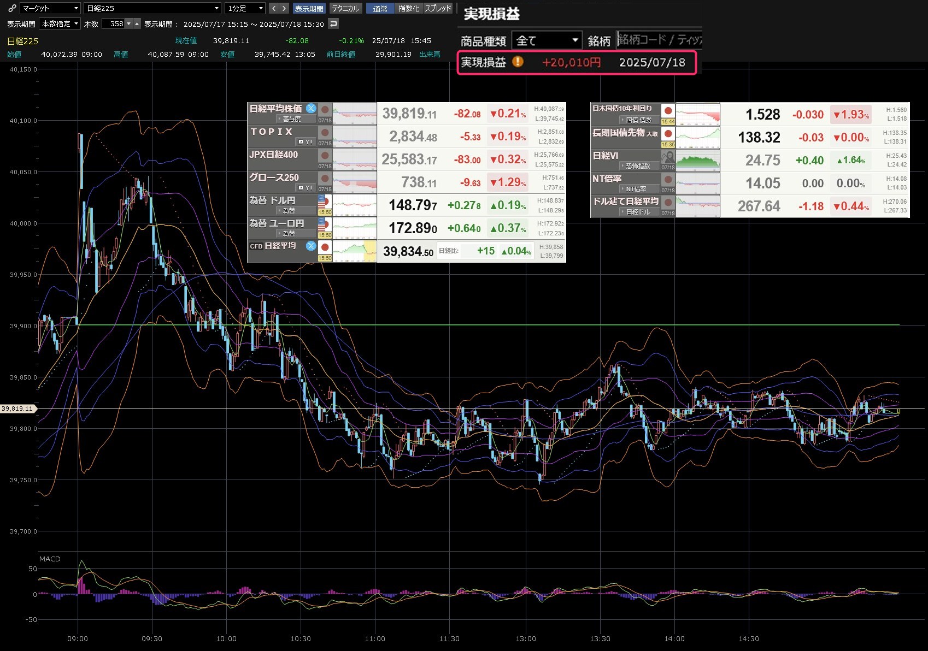Expand 恐怖指数 under 日経VI
Image resolution: width=928 pixels, height=651 pixels.
point(638,165)
